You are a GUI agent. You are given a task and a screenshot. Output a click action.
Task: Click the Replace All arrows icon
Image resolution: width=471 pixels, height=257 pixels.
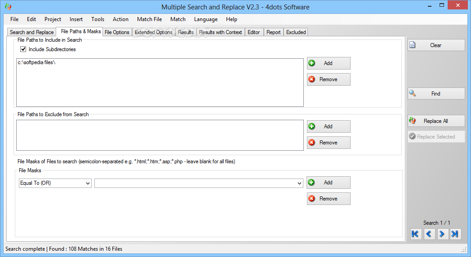pyautogui.click(x=413, y=121)
